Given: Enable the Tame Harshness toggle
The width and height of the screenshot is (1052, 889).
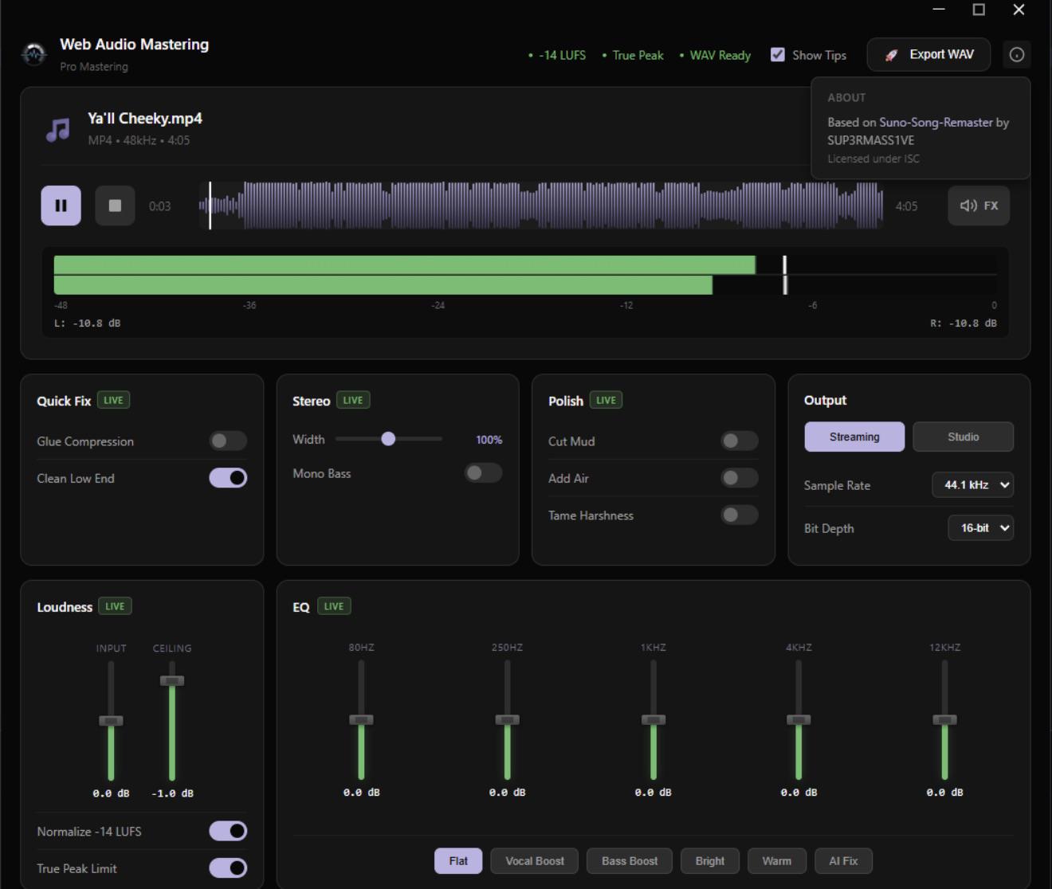Looking at the screenshot, I should 739,515.
